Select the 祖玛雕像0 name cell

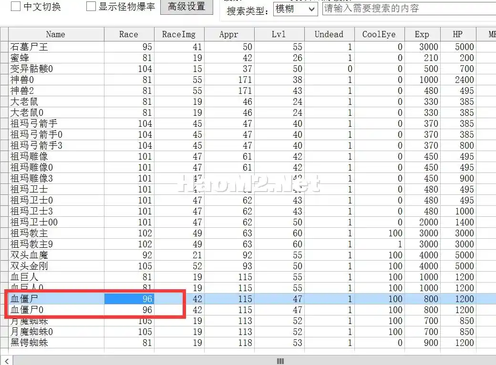[56, 167]
